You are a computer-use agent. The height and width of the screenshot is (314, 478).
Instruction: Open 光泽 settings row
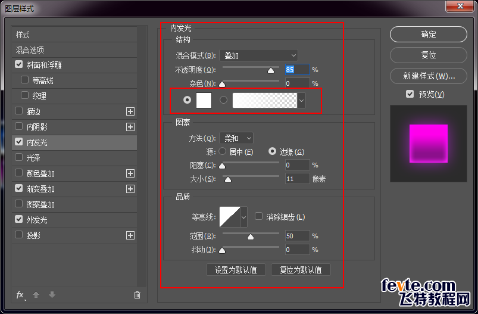(x=74, y=158)
